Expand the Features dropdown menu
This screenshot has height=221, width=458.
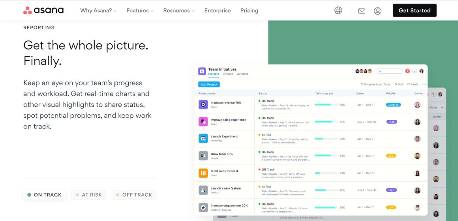[x=140, y=11]
